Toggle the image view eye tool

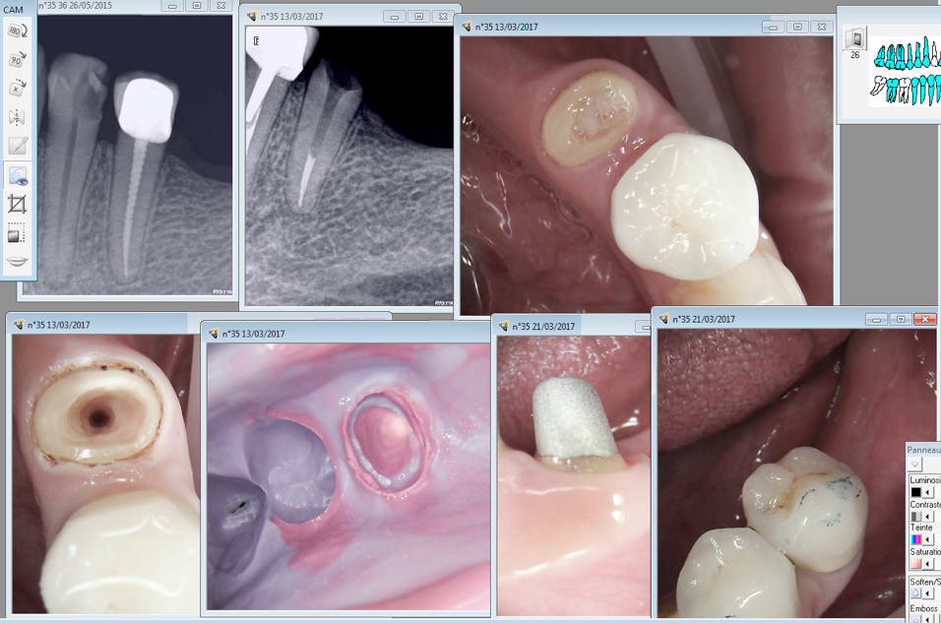[x=17, y=176]
